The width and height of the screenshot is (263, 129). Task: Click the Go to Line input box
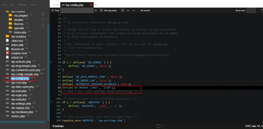click(251, 11)
